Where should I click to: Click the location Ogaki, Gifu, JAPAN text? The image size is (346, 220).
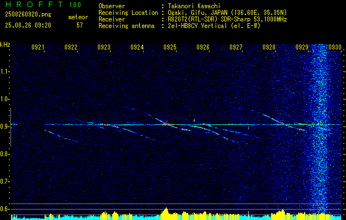227,13
